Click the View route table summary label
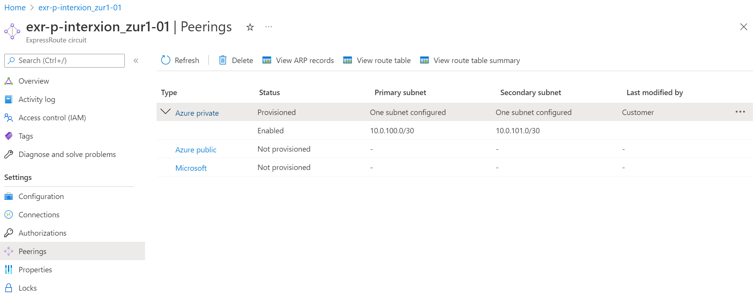756x296 pixels. pos(477,60)
